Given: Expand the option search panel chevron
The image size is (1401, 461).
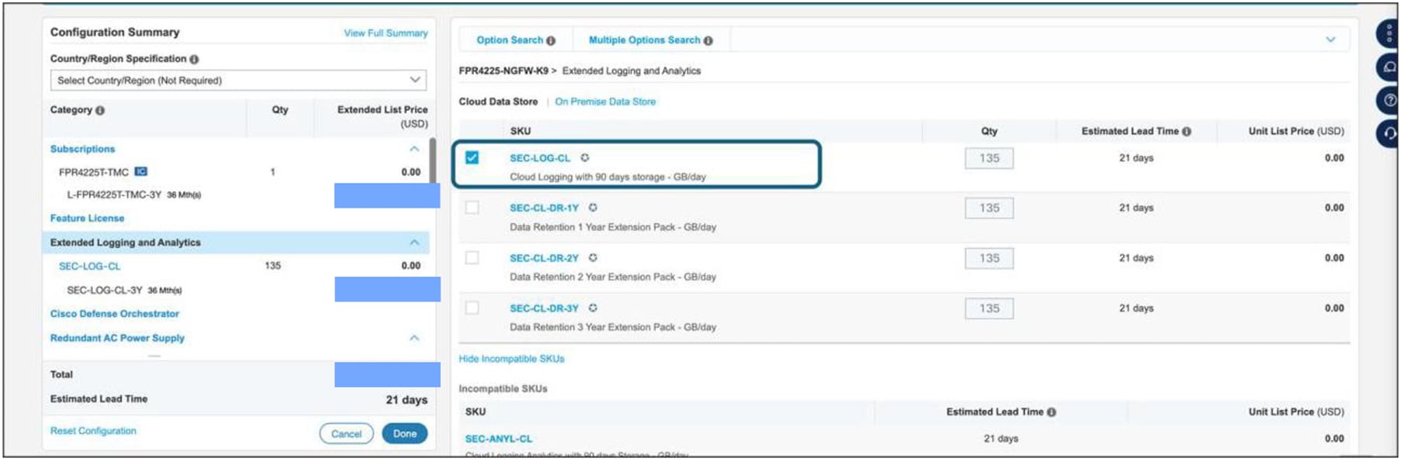Looking at the screenshot, I should [1330, 40].
